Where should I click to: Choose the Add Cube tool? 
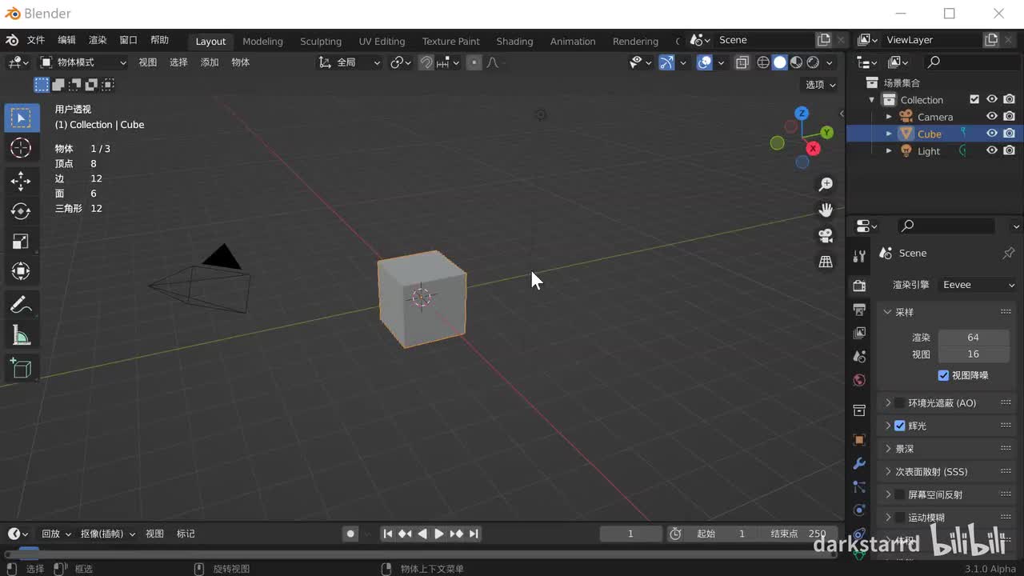(21, 368)
